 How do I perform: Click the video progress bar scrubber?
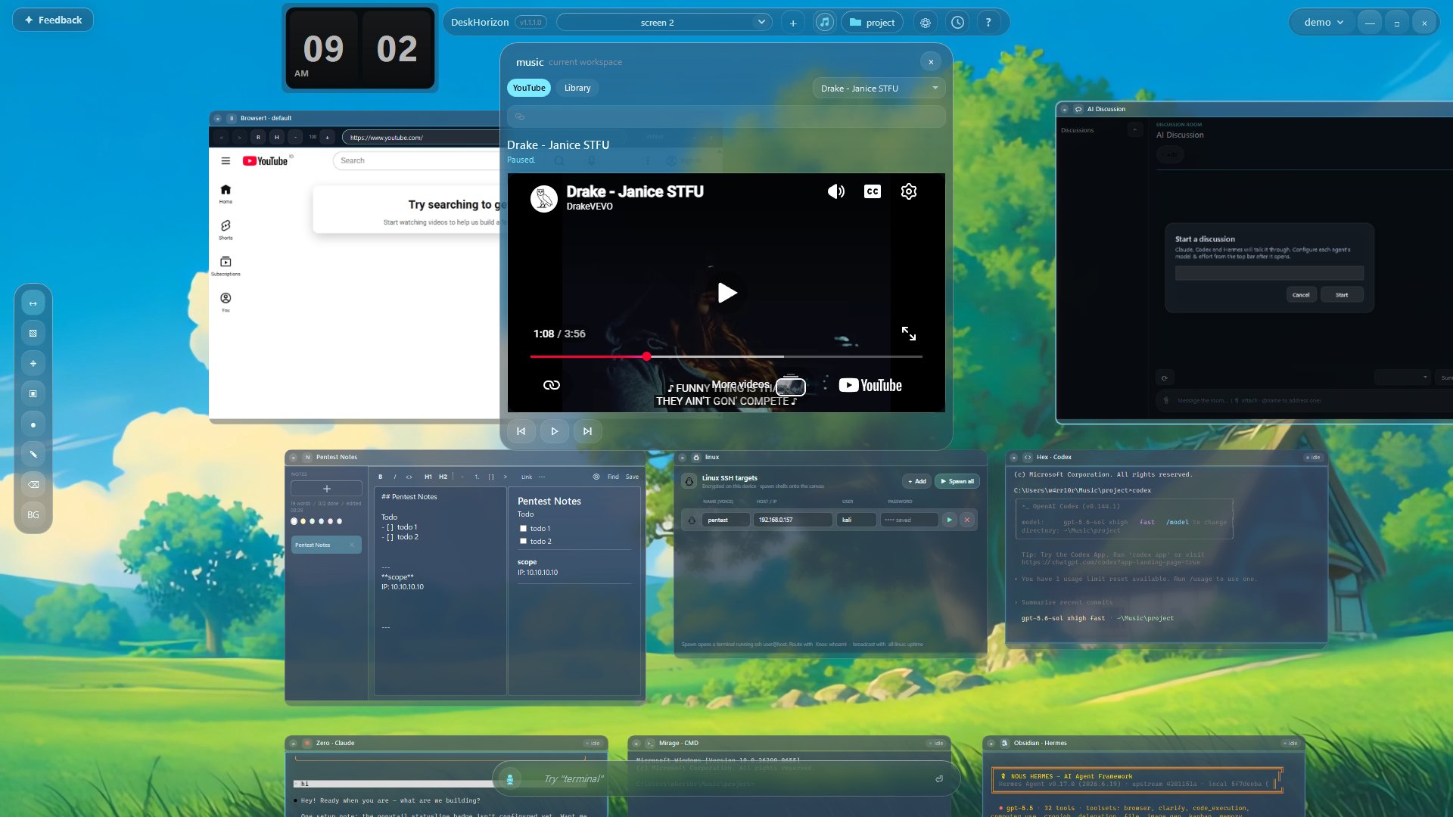pos(646,356)
